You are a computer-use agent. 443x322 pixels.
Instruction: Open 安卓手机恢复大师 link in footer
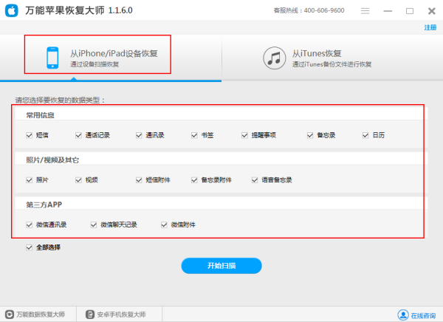pos(122,315)
